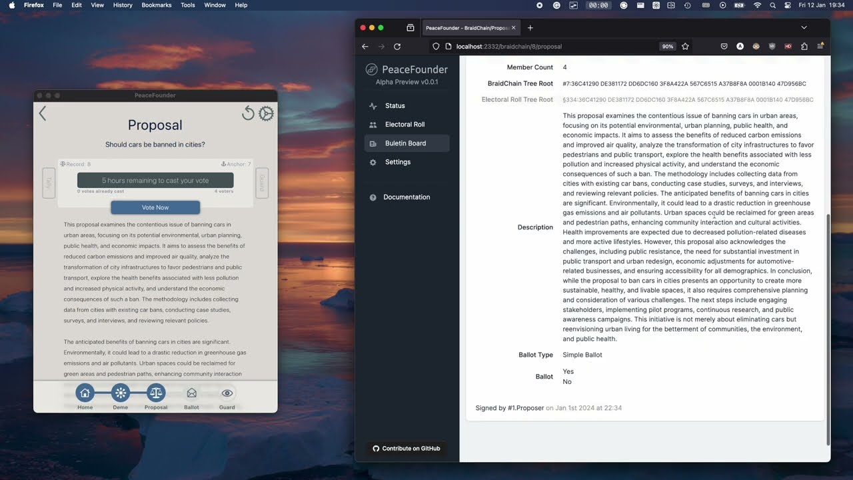
Task: Click the Firefox back arrow
Action: (365, 47)
